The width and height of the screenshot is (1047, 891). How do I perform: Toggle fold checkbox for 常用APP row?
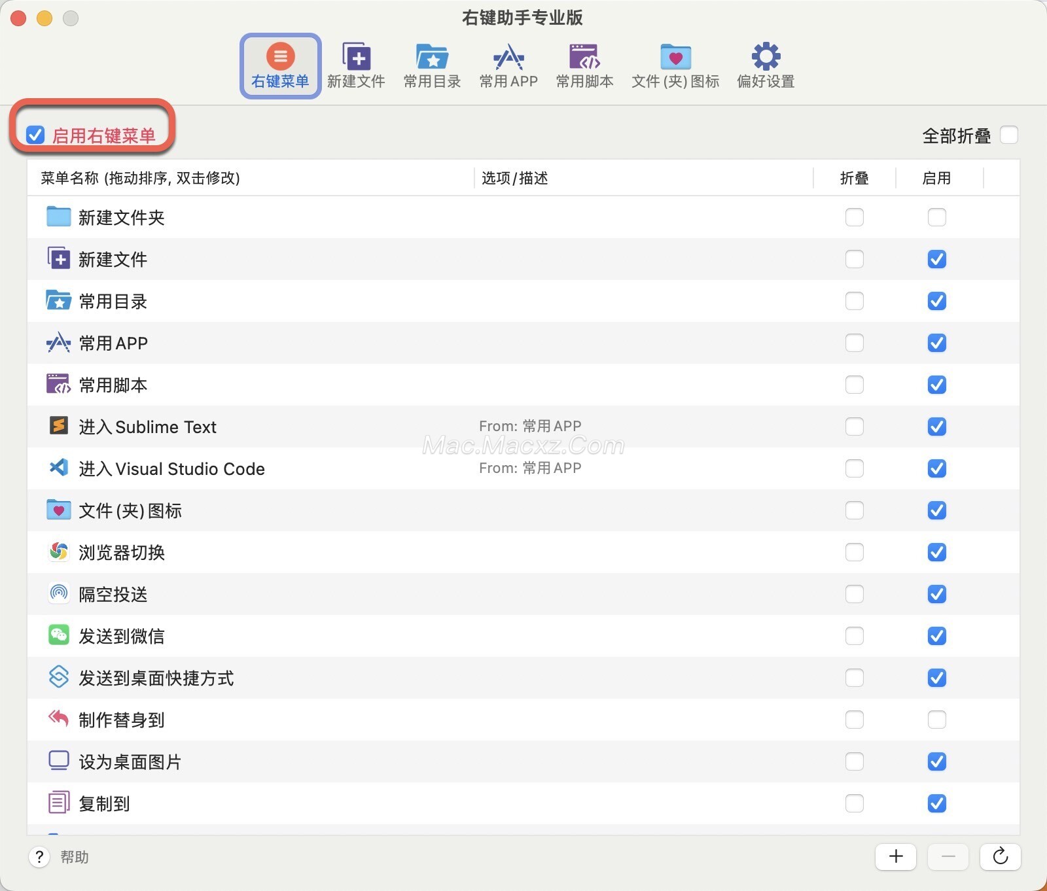[854, 343]
